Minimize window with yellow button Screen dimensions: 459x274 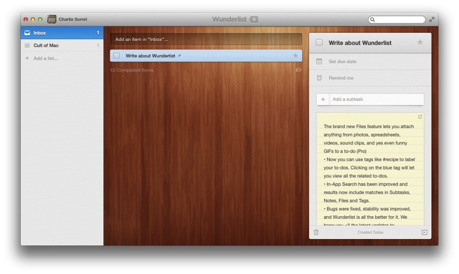point(33,19)
